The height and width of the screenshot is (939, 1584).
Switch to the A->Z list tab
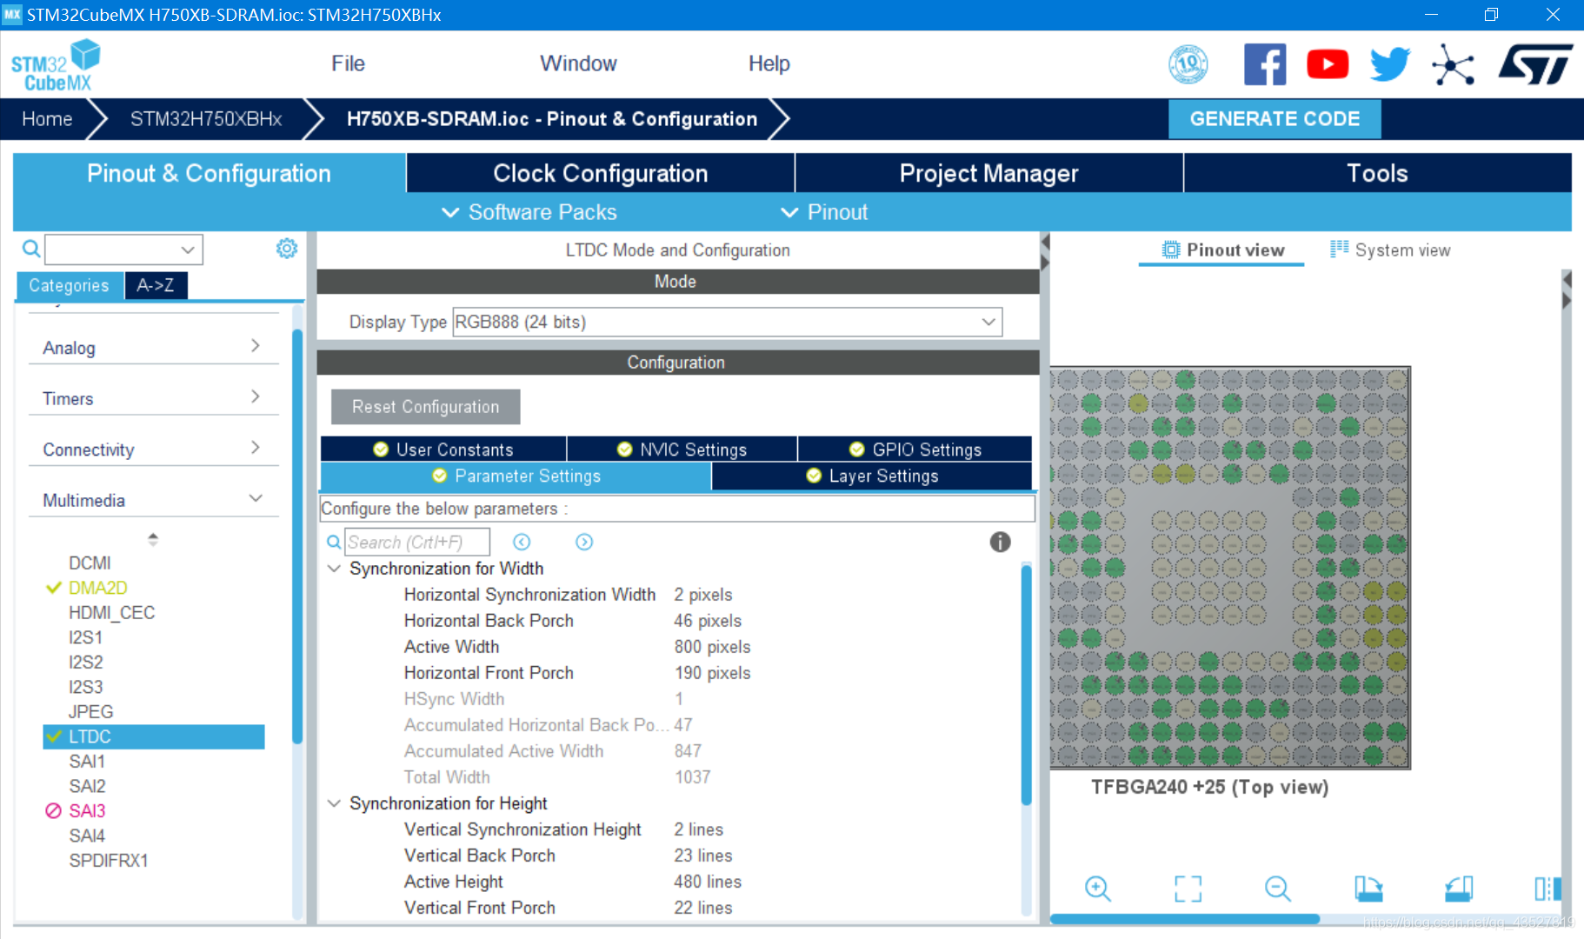(x=156, y=285)
